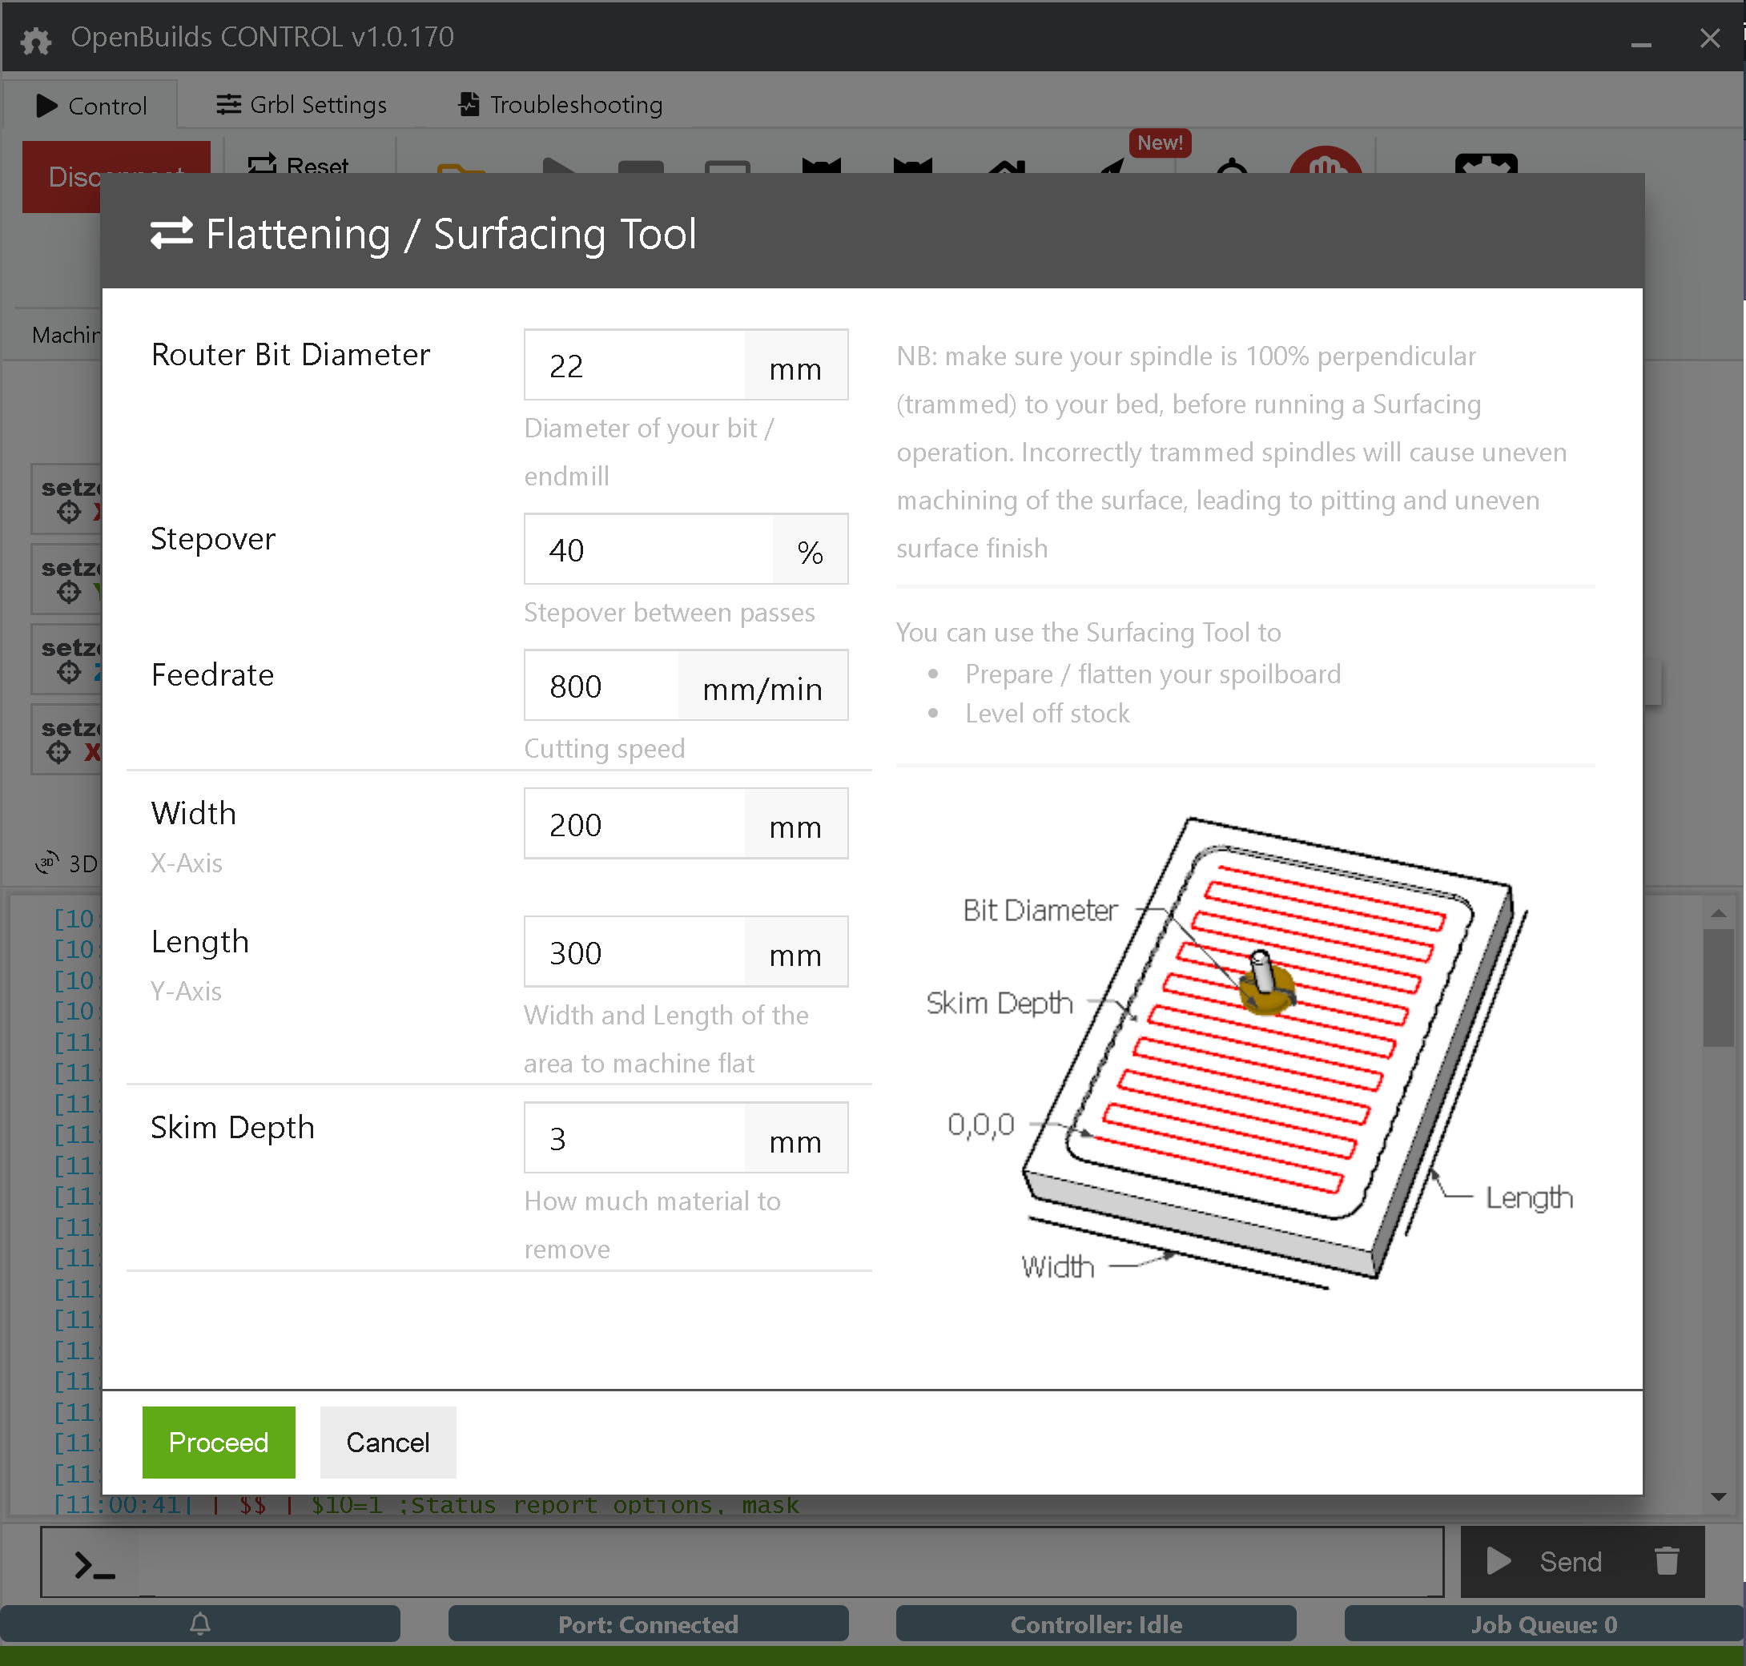Click the red New! badge in toolbar
1746x1666 pixels.
tap(1159, 143)
